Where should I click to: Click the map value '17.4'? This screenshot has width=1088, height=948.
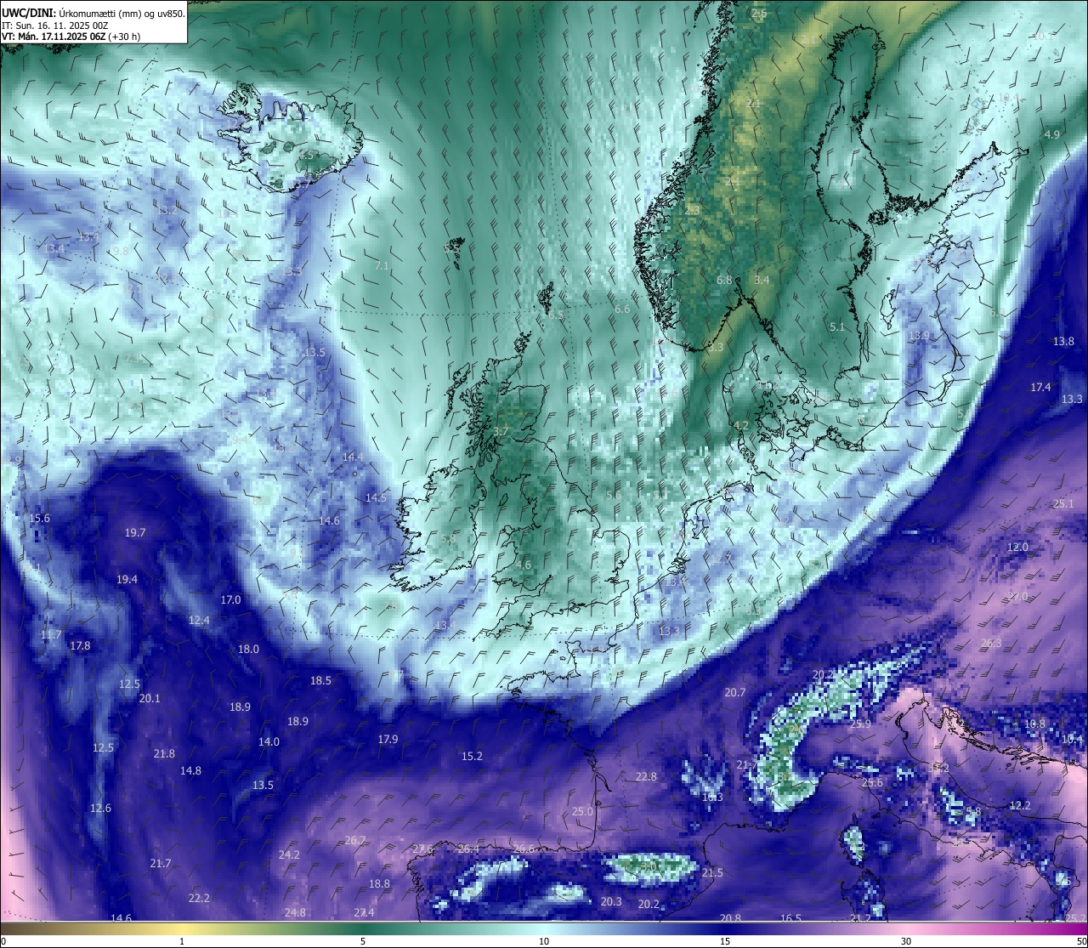(x=1040, y=388)
